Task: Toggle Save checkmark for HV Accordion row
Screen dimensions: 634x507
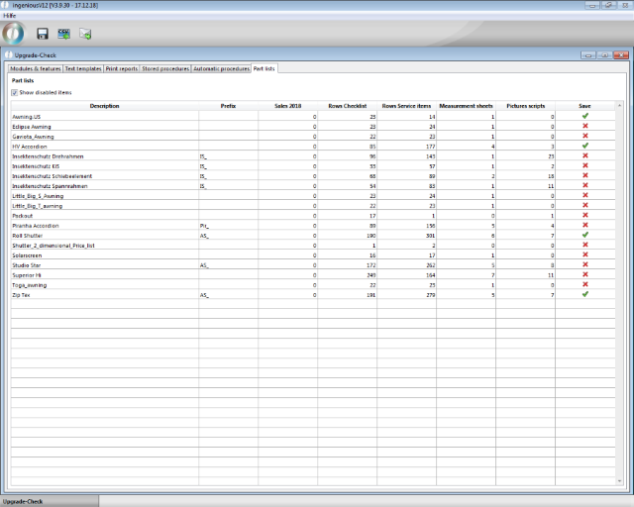Action: tap(584, 146)
